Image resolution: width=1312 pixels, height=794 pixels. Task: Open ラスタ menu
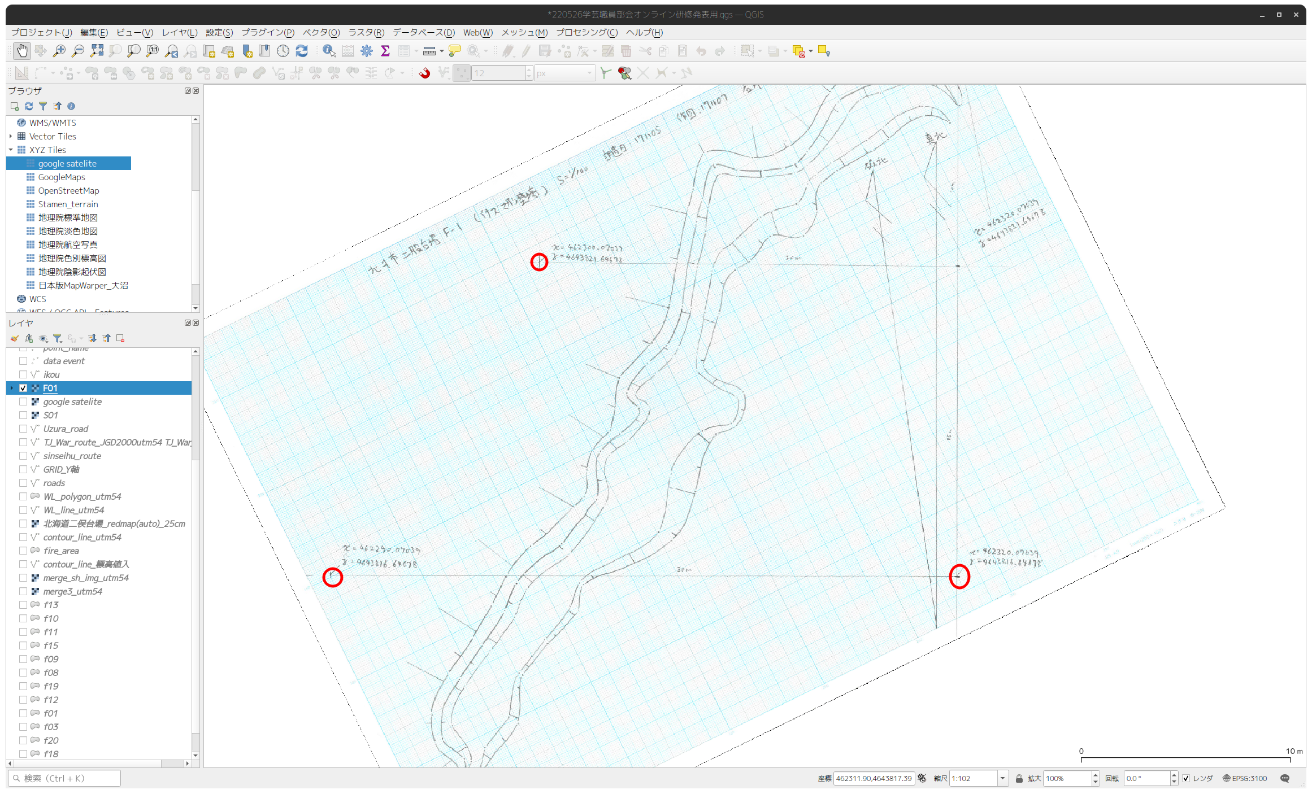click(x=366, y=32)
